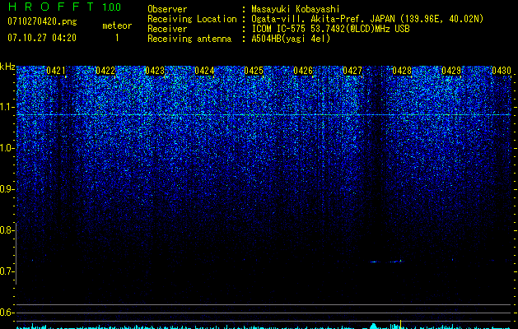Click the 1.1 kHz axis label
The width and height of the screenshot is (518, 329).
[x=7, y=107]
